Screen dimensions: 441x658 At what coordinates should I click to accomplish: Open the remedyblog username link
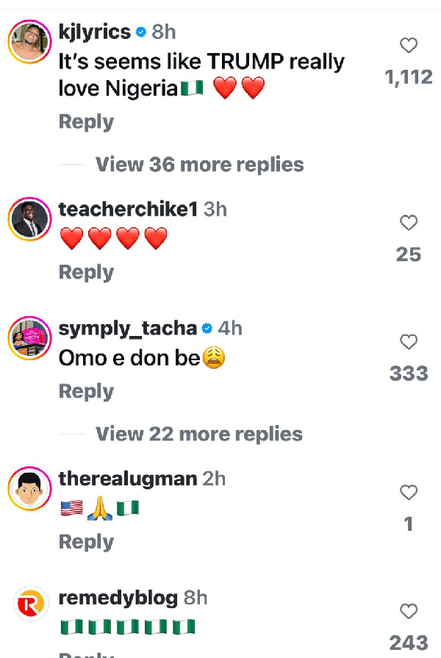(118, 598)
